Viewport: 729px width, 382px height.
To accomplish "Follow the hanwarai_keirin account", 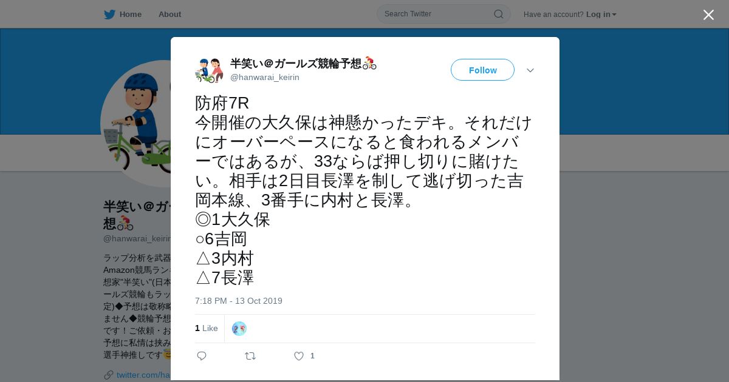I will (x=482, y=70).
